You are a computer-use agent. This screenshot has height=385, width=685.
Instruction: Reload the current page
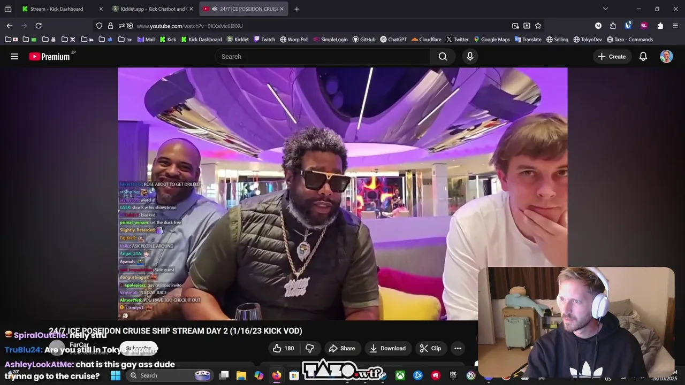tap(39, 26)
